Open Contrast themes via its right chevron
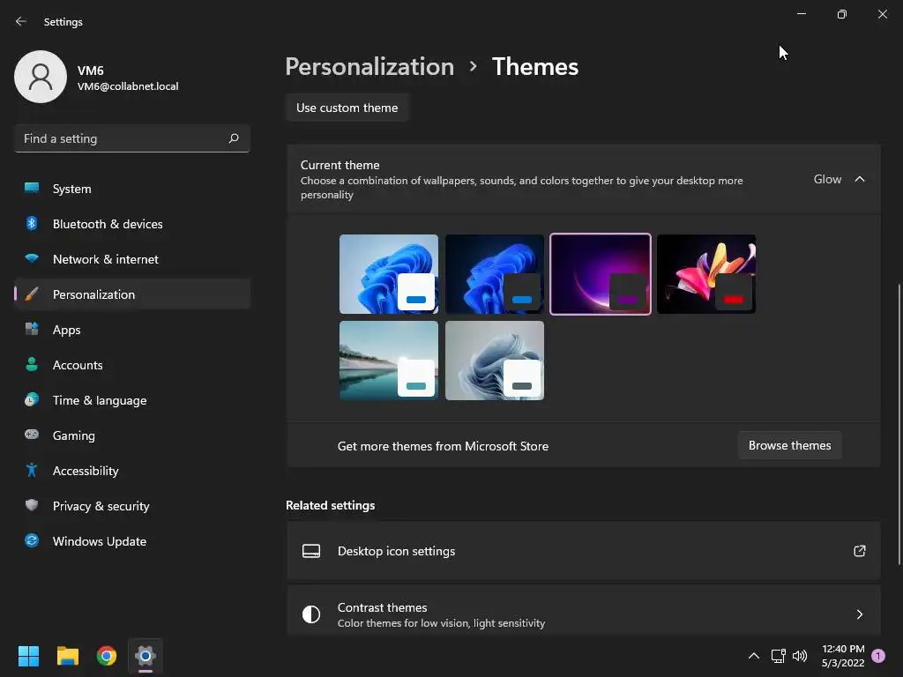The width and height of the screenshot is (903, 677). (859, 614)
